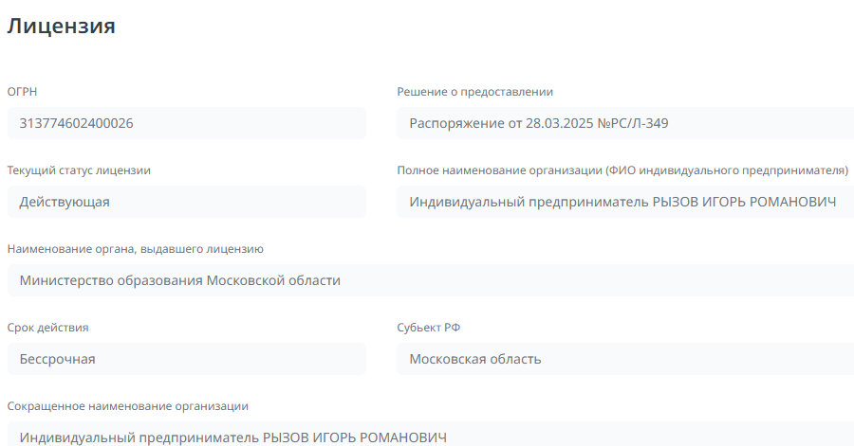This screenshot has width=854, height=446.
Task: Focus the Сокращенное наименование организации field
Action: point(427,436)
